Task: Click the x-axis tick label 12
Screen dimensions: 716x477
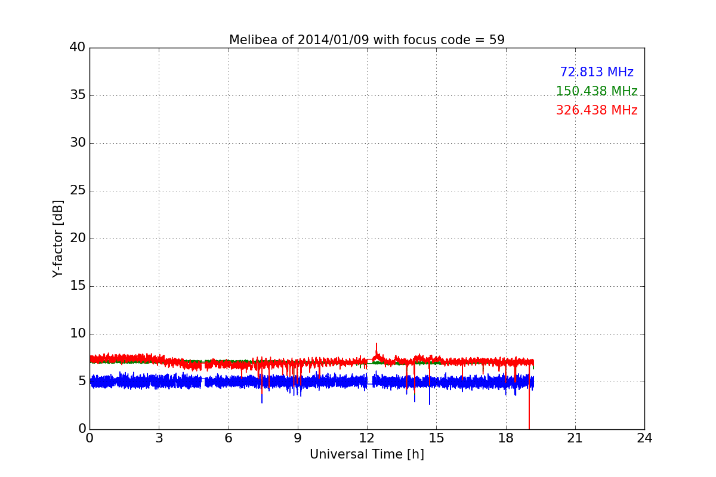Action: 367,438
